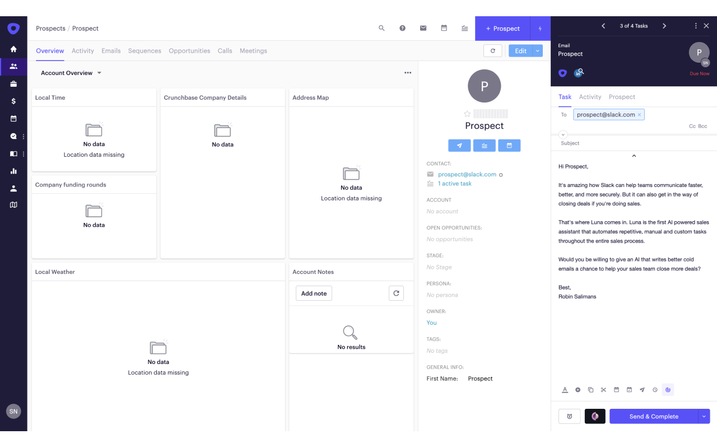Open the Accounts briefcase icon in sidebar
717x448 pixels.
(13, 84)
